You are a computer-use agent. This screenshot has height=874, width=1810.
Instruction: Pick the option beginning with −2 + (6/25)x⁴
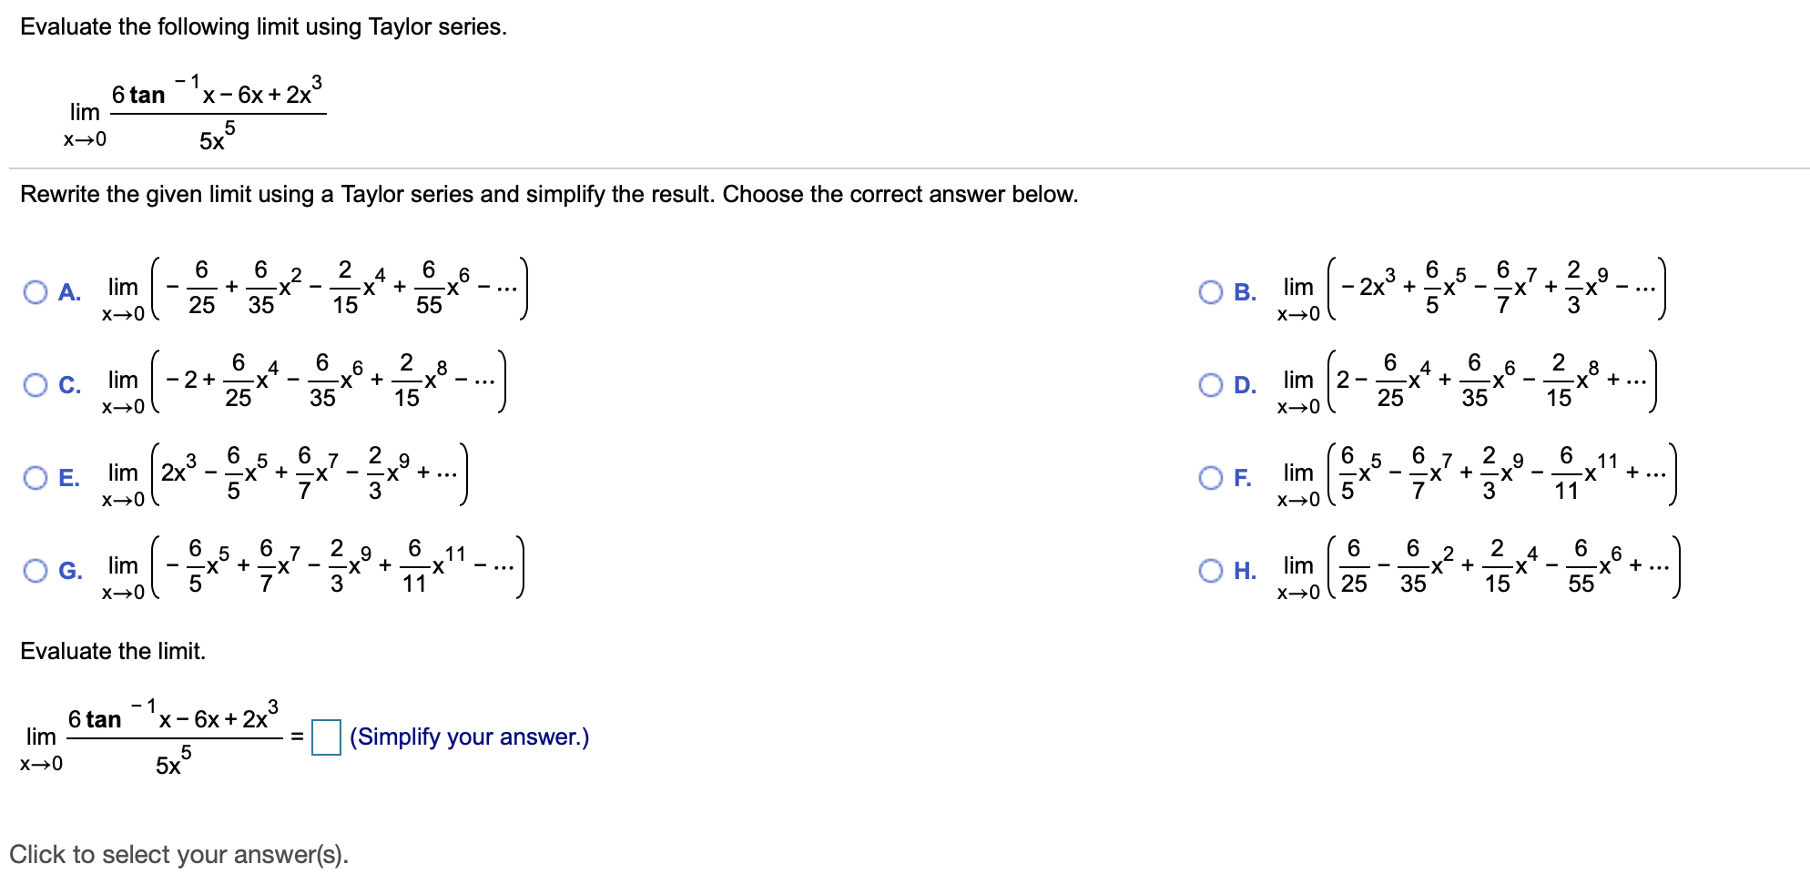pos(36,384)
